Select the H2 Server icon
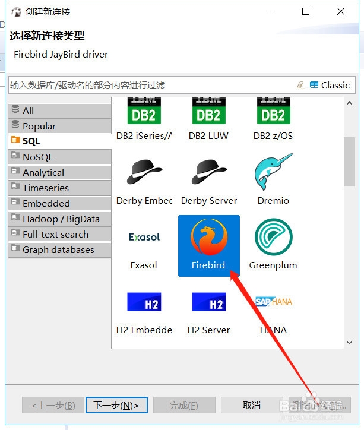The image size is (364, 430). [x=209, y=302]
